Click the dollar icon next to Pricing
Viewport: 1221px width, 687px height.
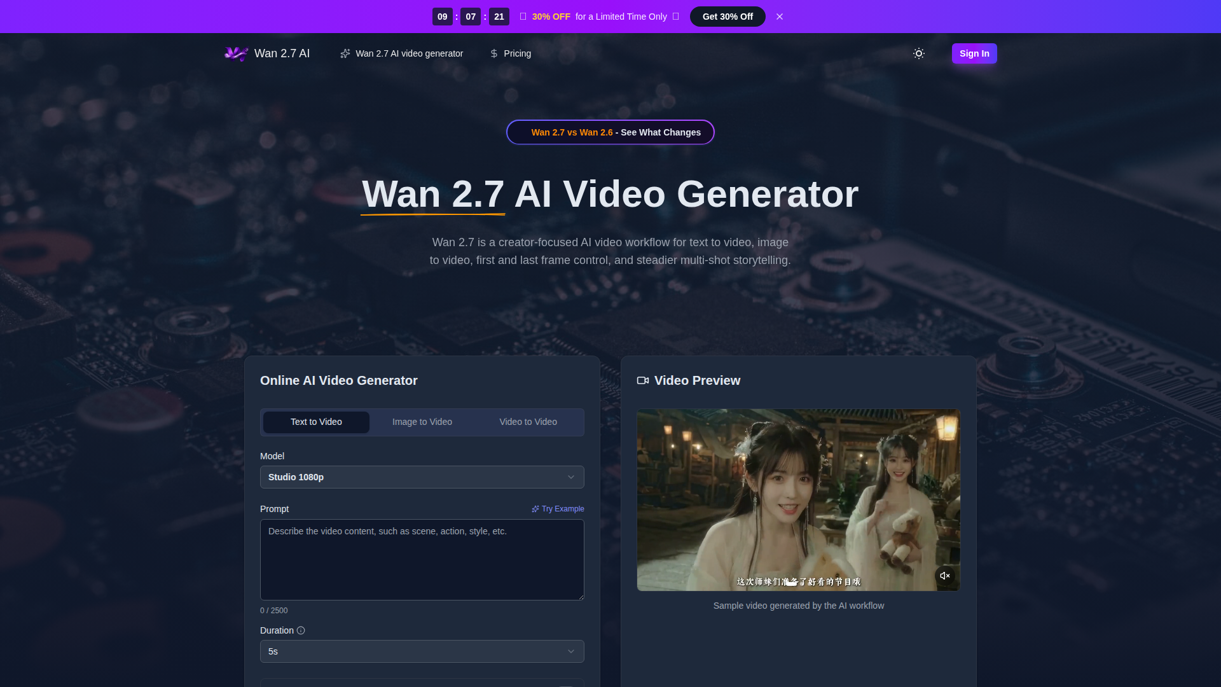494,53
